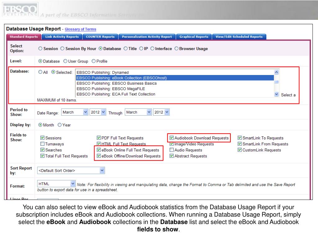This screenshot has width=318, height=238.
Task: Select the IP radio option
Action: [x=141, y=49]
